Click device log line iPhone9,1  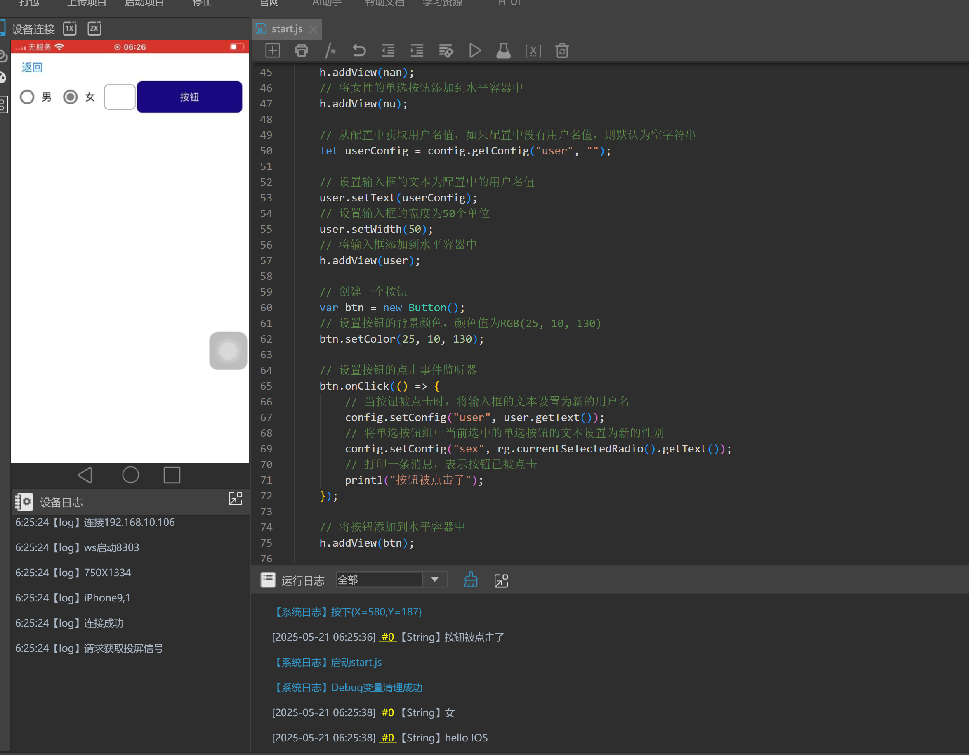click(73, 598)
